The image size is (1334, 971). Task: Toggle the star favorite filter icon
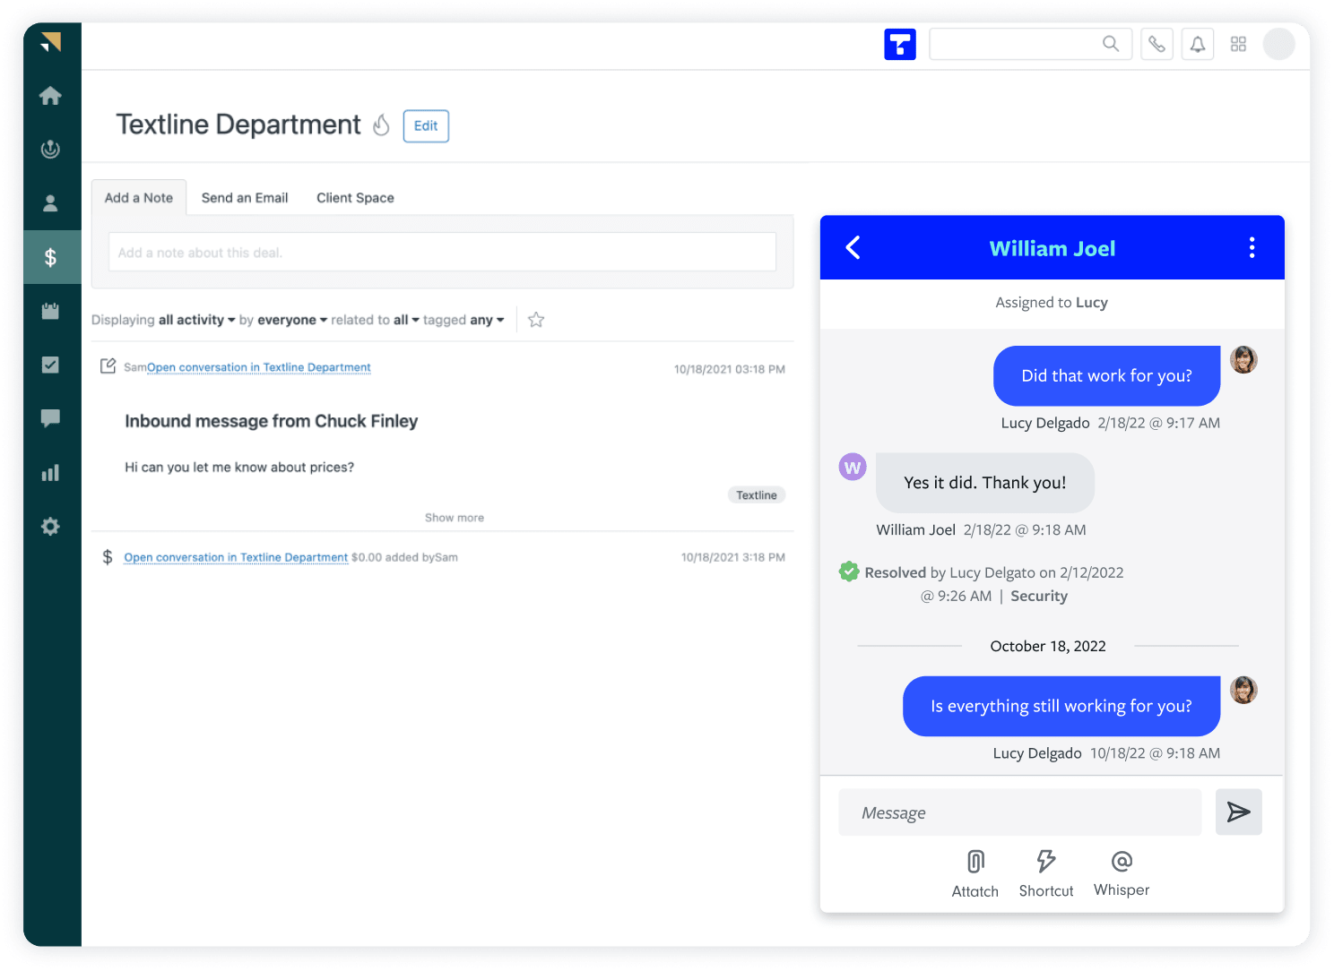[x=536, y=320]
